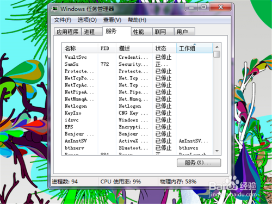Open the 帮助(H) menu
The height and width of the screenshot is (204, 272).
(x=137, y=20)
